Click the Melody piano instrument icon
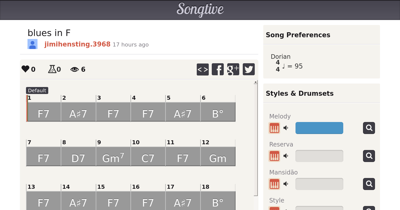 [274, 128]
